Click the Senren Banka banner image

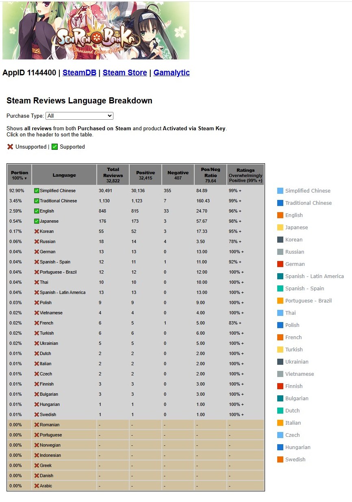click(96, 31)
